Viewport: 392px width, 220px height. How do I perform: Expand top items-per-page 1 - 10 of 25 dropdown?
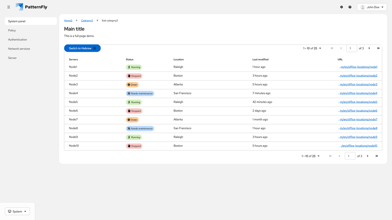tap(312, 48)
